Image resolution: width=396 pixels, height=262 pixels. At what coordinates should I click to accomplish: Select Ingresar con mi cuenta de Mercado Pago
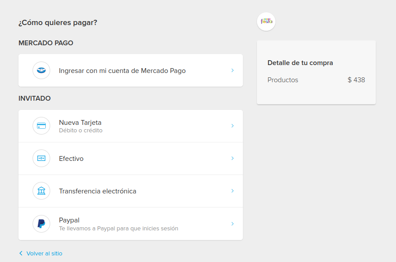point(131,70)
